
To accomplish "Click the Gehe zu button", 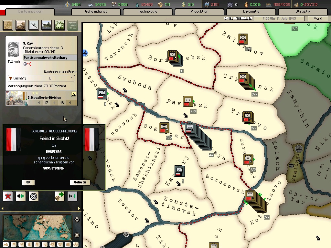I will pos(80,182).
